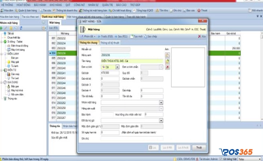Image resolution: width=263 pixels, height=161 pixels.
Task: Click the Tạo mới new item icon
Action: (132, 36)
